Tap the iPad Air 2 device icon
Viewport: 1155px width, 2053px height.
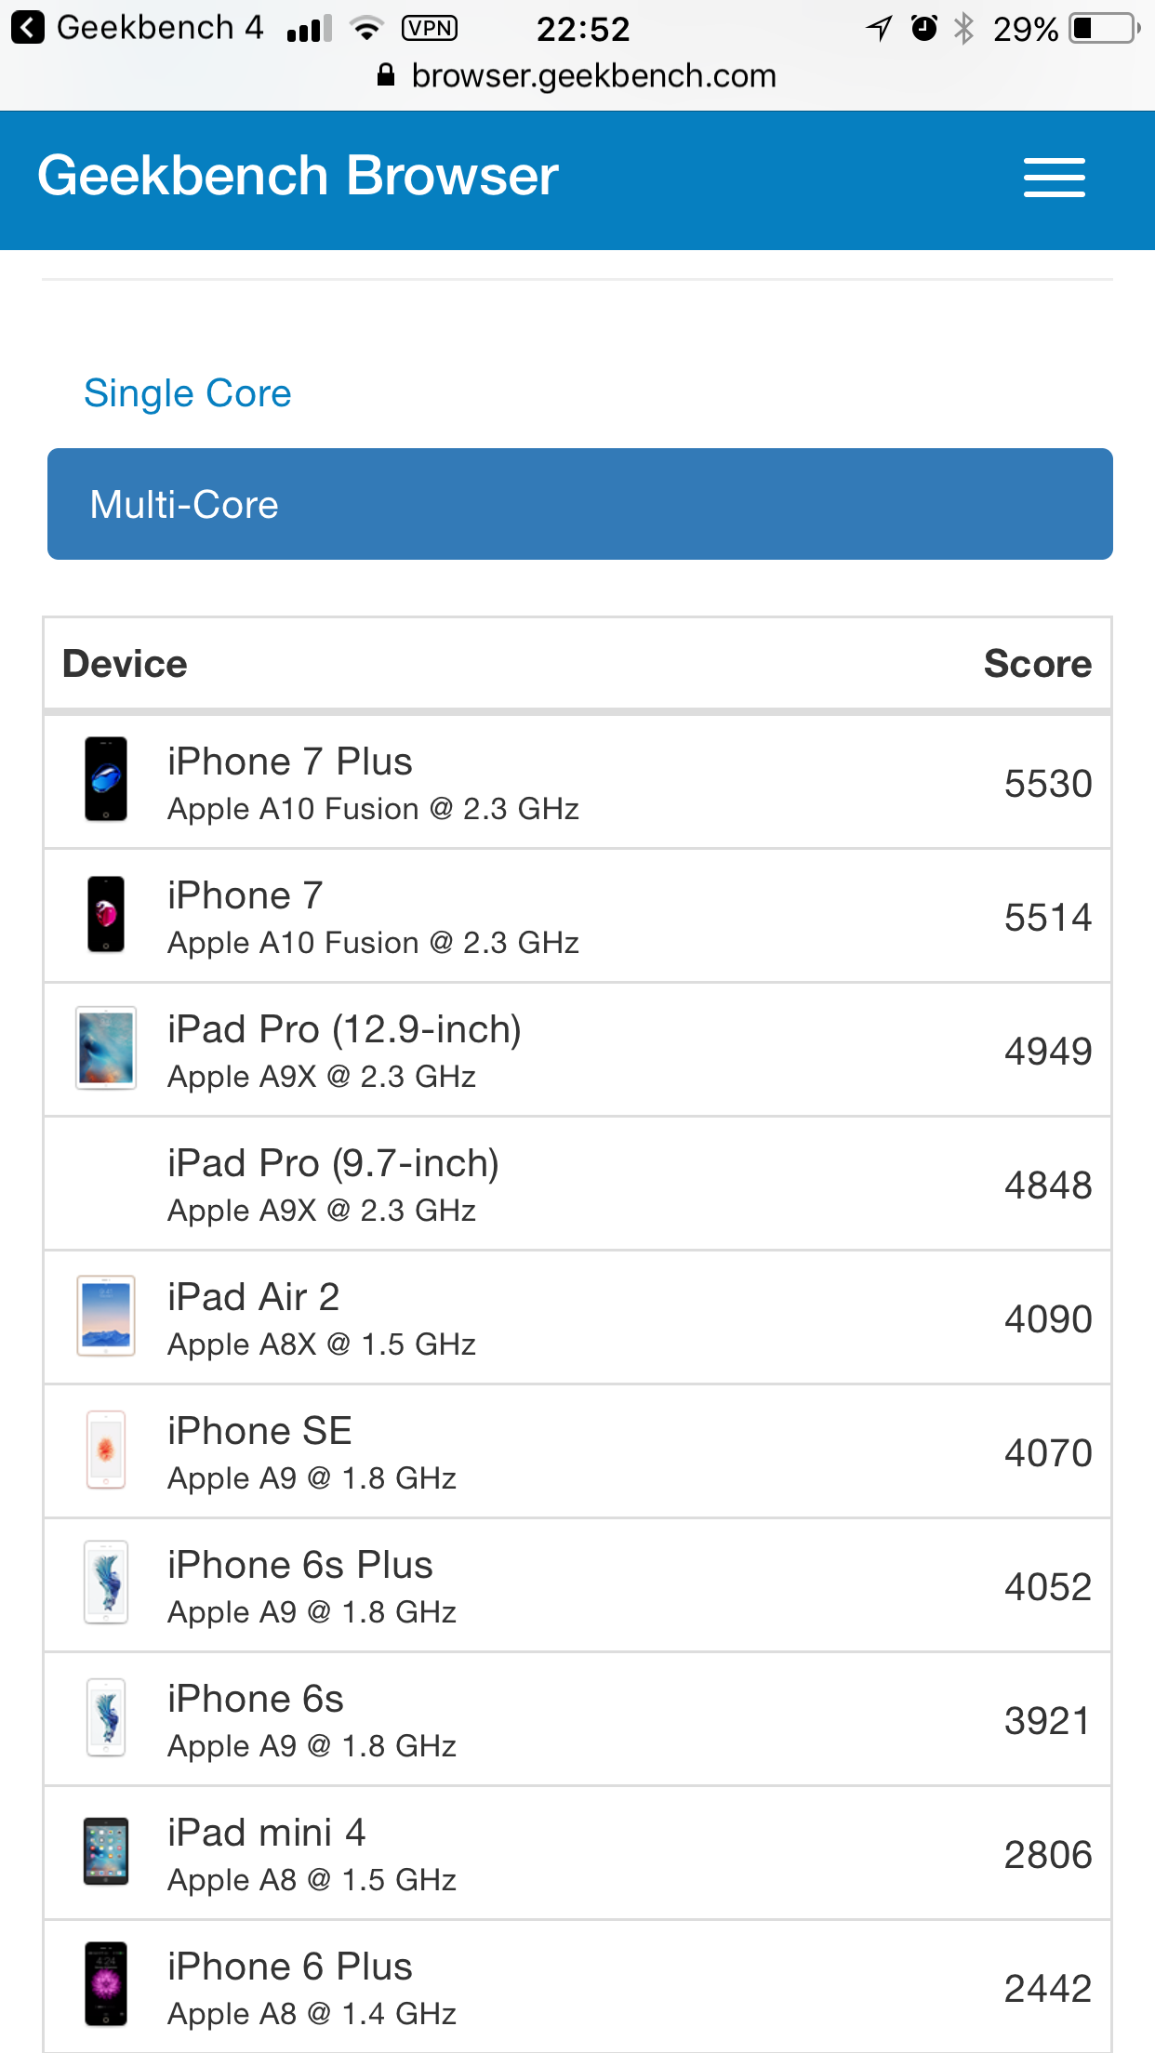(x=106, y=1316)
